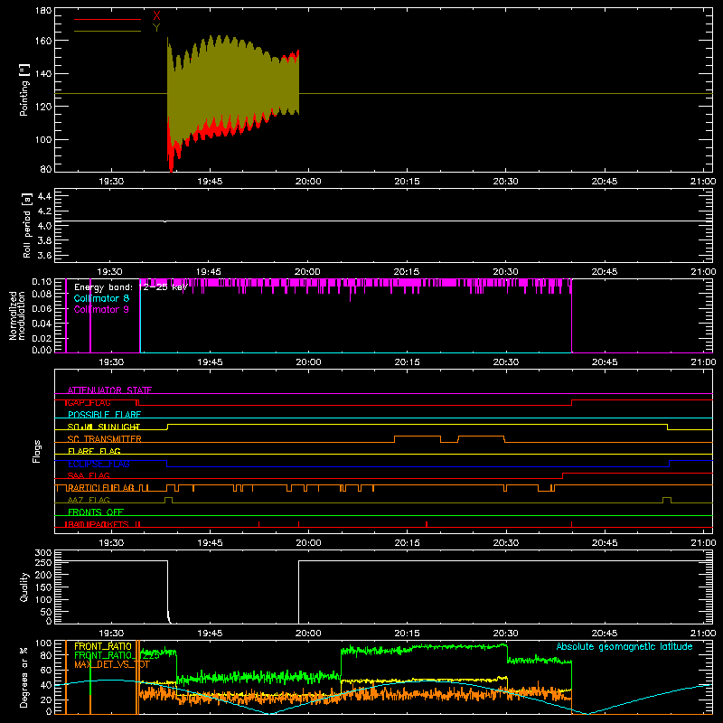Click the 3.6 tick on Roll period axis
Viewport: 723px width, 723px height.
[x=44, y=256]
